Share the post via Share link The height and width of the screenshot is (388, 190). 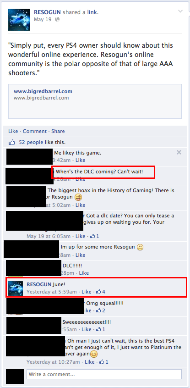pyautogui.click(x=58, y=131)
